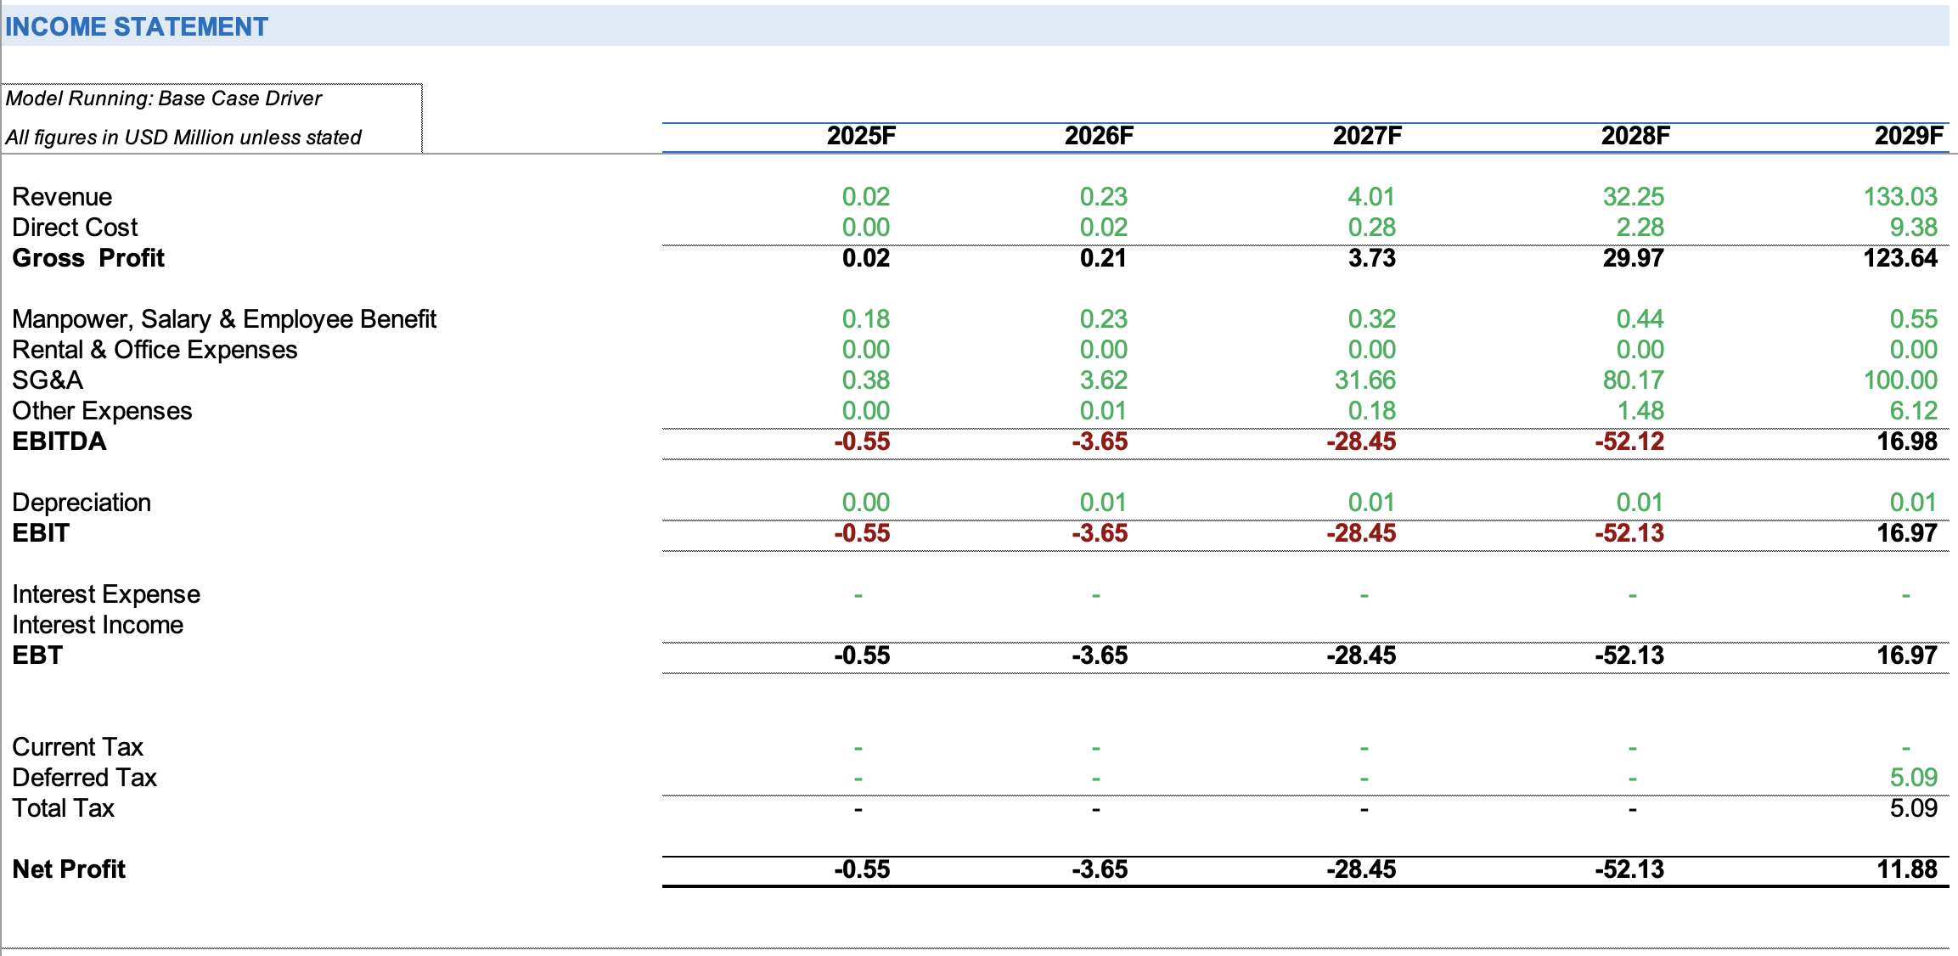Click the INCOME STATEMENT title cell
1958x956 pixels.
pos(137,26)
